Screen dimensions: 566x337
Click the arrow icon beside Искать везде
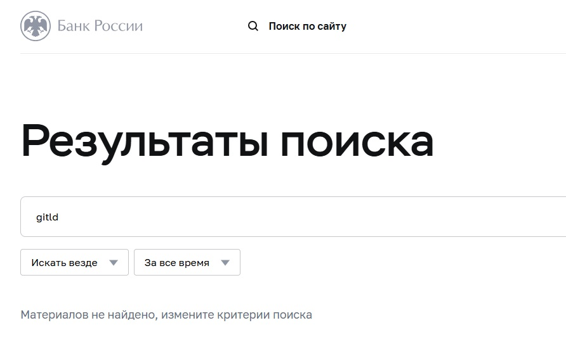pyautogui.click(x=114, y=263)
